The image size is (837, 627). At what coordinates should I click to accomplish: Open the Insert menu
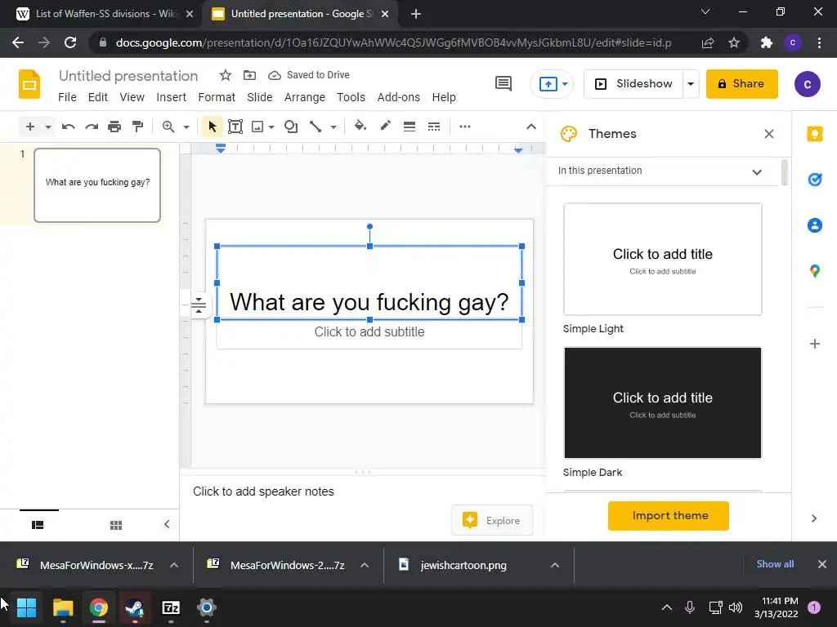pyautogui.click(x=172, y=97)
